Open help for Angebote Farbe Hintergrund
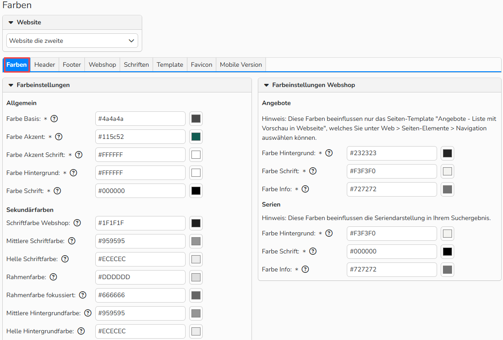Image resolution: width=503 pixels, height=340 pixels. [329, 153]
